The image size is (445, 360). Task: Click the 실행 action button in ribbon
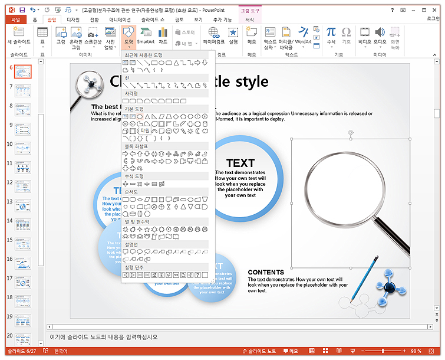pyautogui.click(x=233, y=36)
